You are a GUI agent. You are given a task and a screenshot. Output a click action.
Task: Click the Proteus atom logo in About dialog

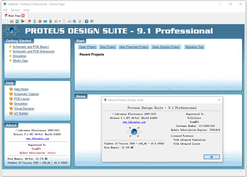click(x=134, y=132)
